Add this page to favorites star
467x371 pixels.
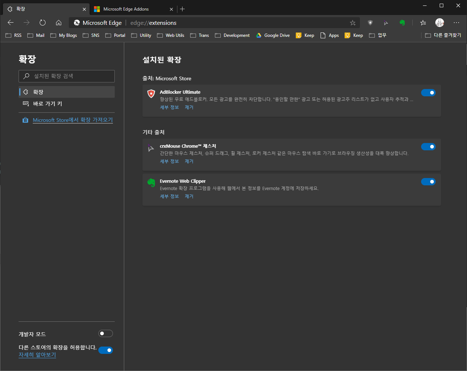point(353,23)
